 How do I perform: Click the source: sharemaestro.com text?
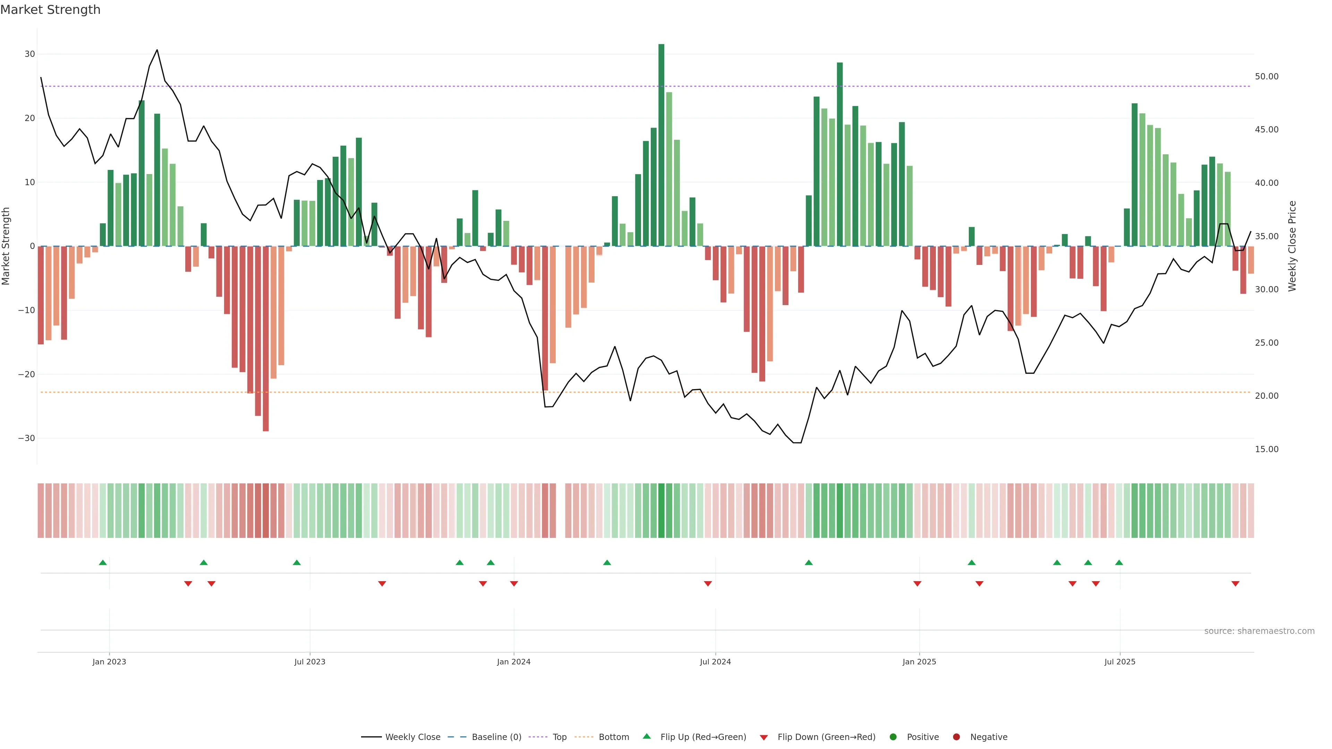coord(1259,631)
